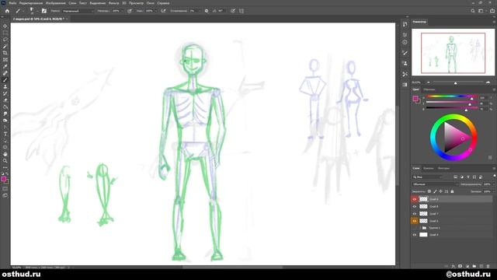
Task: Click the Home icon in options bar
Action: tap(7, 11)
